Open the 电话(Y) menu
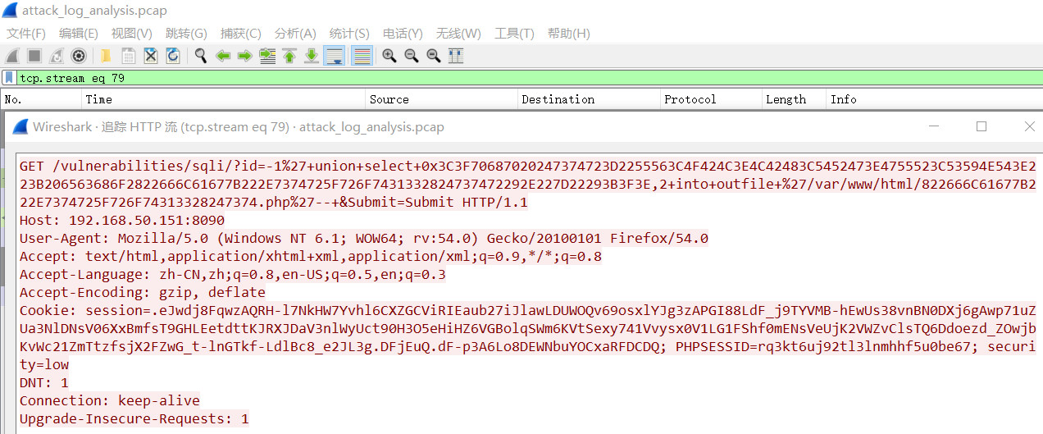 [x=403, y=34]
